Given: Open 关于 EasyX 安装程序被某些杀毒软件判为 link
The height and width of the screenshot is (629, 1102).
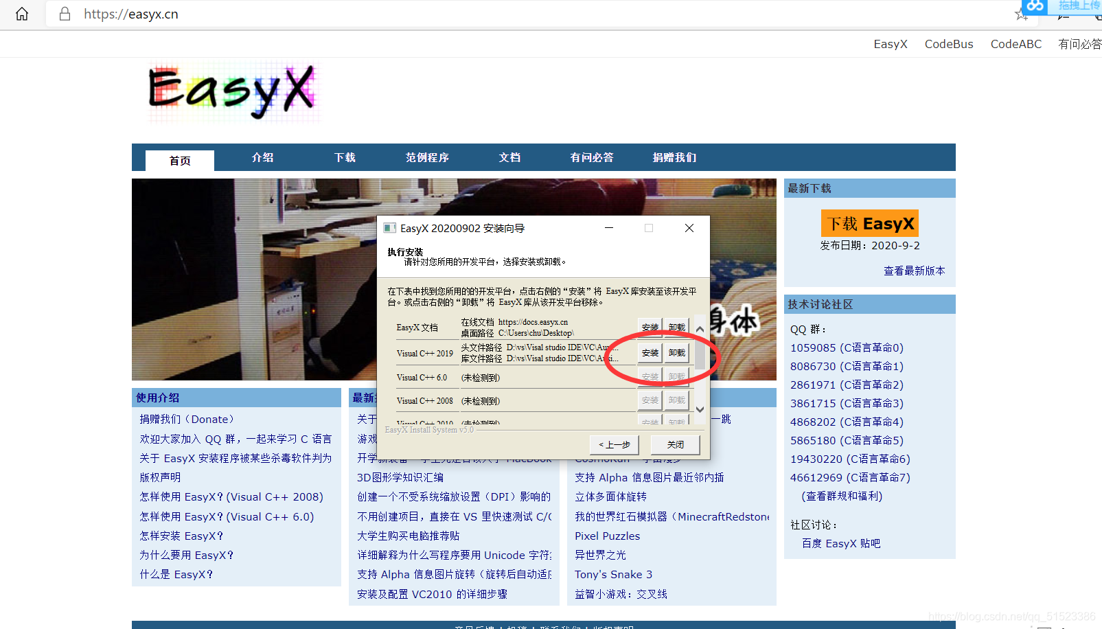Looking at the screenshot, I should click(x=236, y=458).
